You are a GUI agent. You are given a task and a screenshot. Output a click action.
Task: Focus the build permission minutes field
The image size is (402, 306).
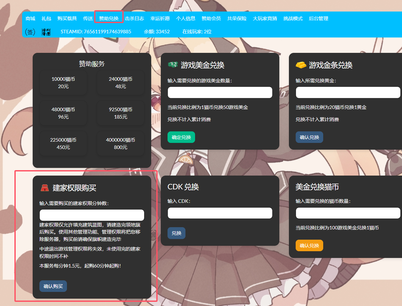pos(92,215)
